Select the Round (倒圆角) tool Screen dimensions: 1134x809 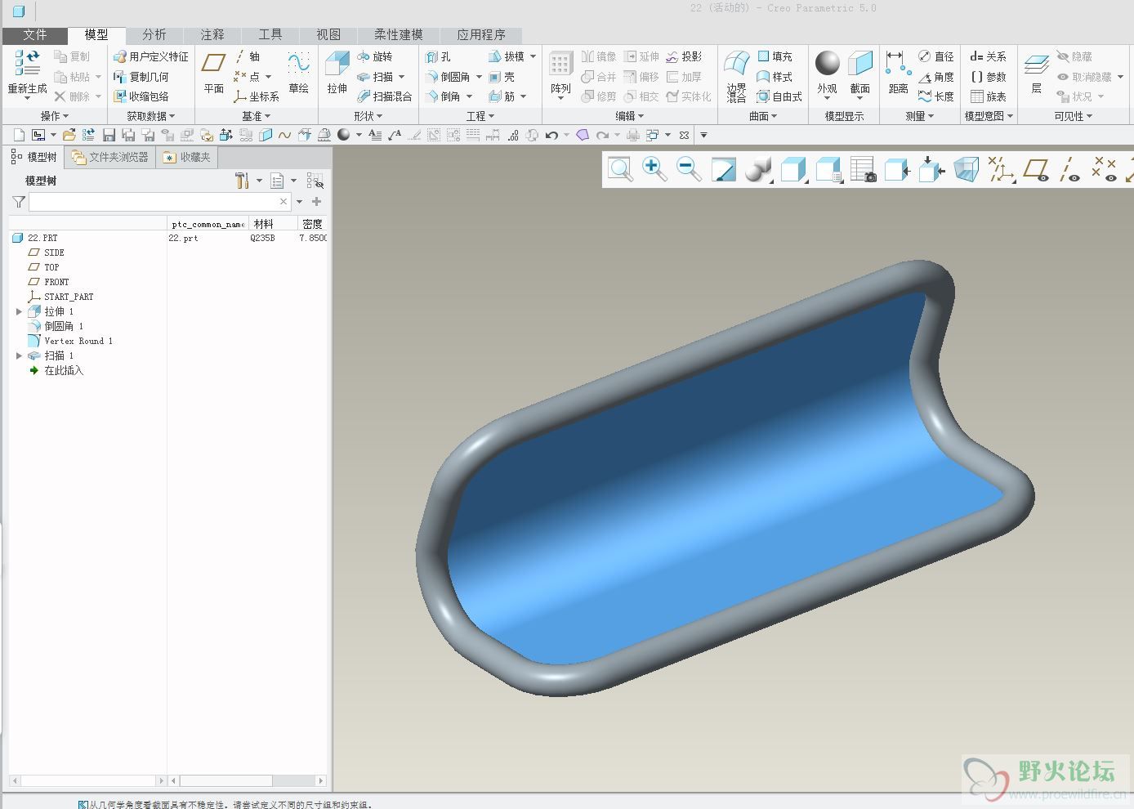pyautogui.click(x=448, y=77)
